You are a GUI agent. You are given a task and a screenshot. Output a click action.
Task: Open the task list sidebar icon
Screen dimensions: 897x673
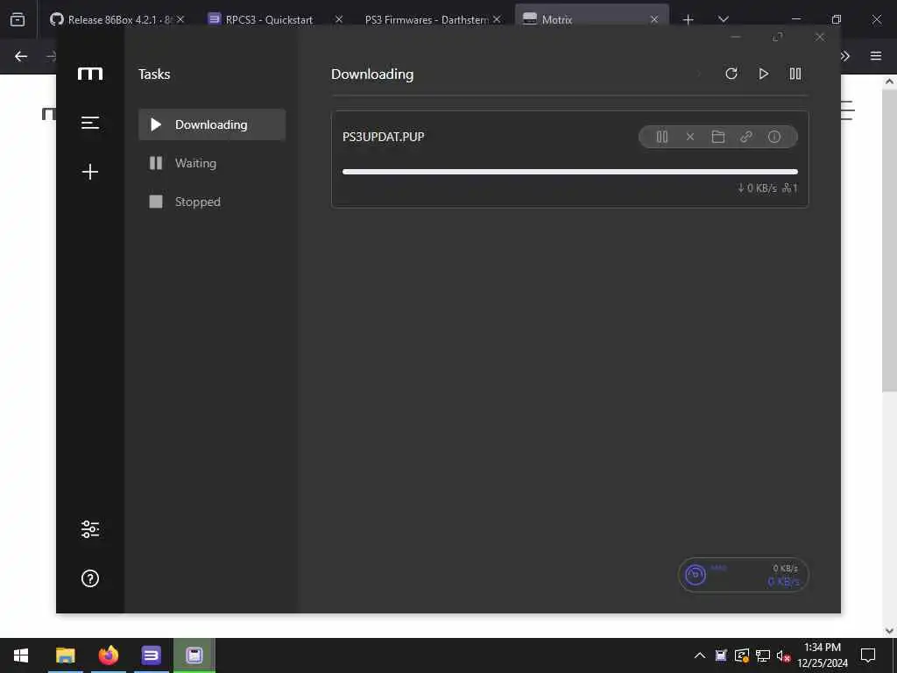[x=90, y=123]
